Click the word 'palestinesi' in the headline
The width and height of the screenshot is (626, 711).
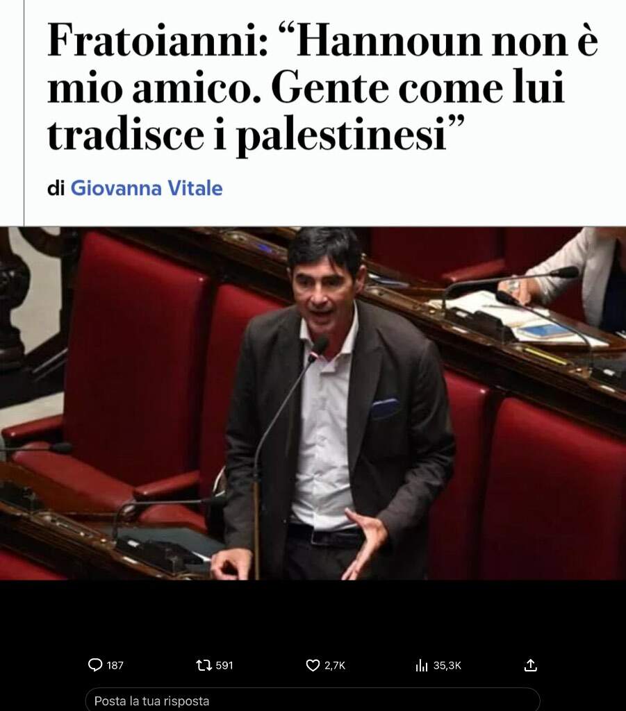pos(343,135)
